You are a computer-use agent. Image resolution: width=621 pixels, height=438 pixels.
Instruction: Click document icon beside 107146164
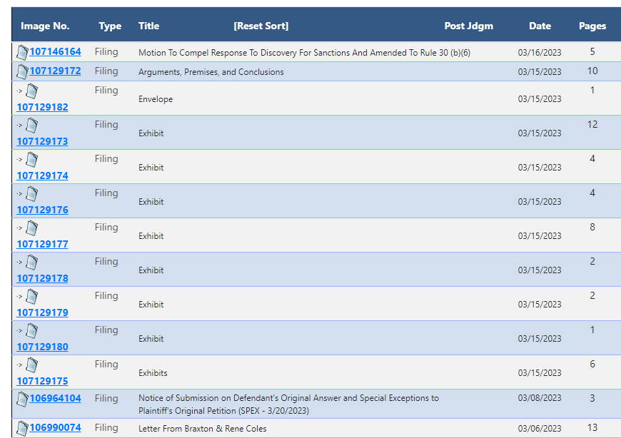[23, 52]
